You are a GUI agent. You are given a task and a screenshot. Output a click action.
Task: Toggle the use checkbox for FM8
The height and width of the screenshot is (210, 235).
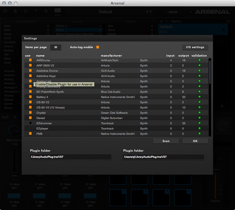pos(30,134)
